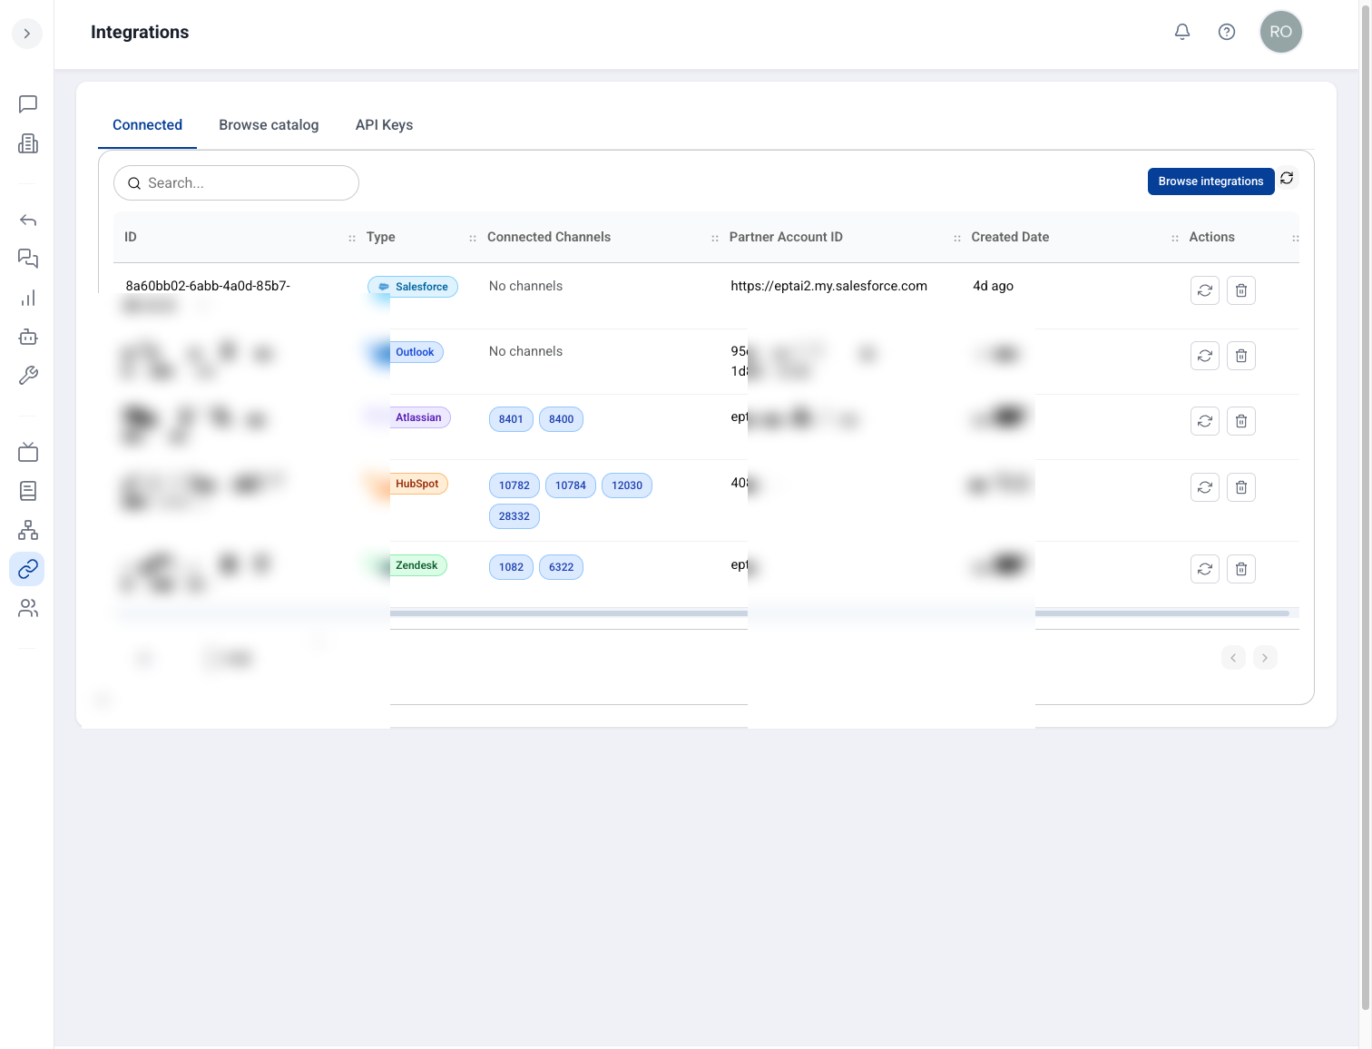
Task: Click channel chip 10782
Action: (x=514, y=485)
